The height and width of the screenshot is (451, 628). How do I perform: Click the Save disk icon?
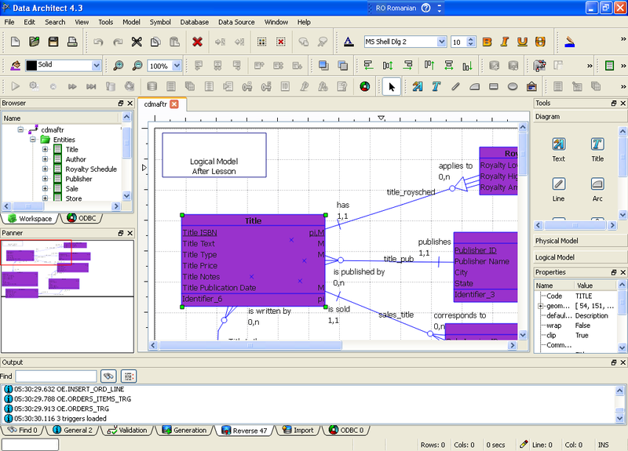coord(53,42)
